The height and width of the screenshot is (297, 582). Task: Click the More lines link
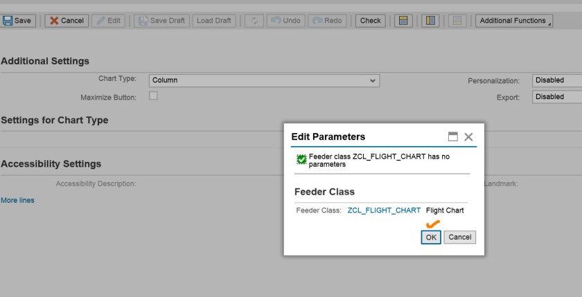pos(17,200)
